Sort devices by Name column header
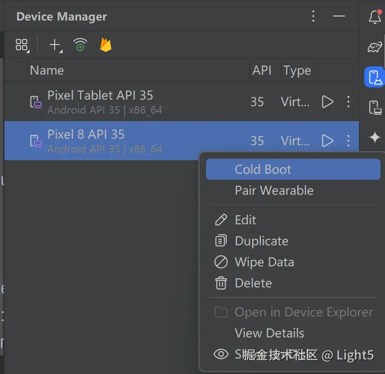 coord(47,71)
